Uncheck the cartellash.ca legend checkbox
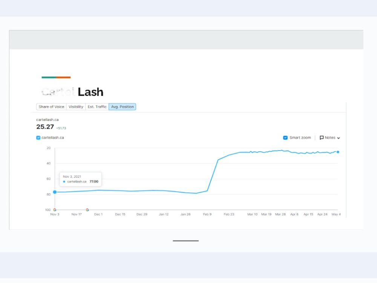 point(38,138)
